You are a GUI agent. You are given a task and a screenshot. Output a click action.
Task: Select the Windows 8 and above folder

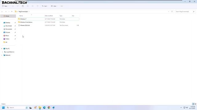coord(49,22)
